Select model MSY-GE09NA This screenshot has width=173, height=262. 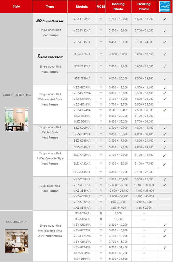82,225
